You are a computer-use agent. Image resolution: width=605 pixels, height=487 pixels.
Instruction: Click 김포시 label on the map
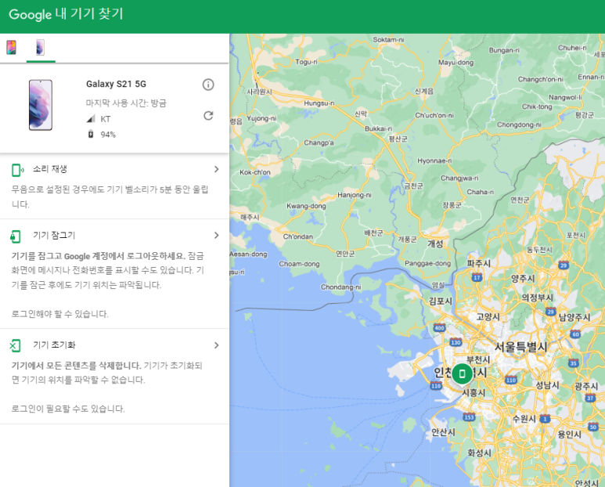(x=440, y=301)
